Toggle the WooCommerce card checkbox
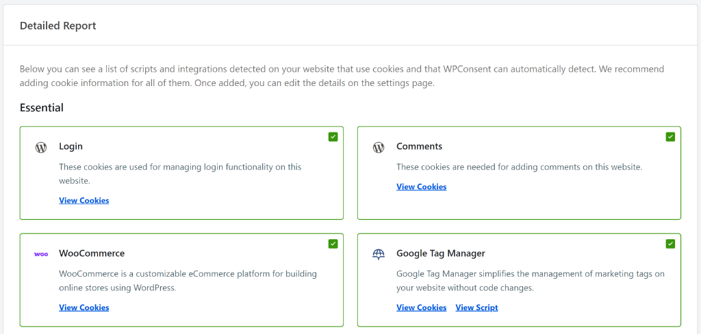 tap(333, 244)
